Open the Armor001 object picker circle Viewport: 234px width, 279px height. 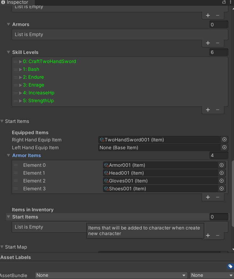(221, 165)
